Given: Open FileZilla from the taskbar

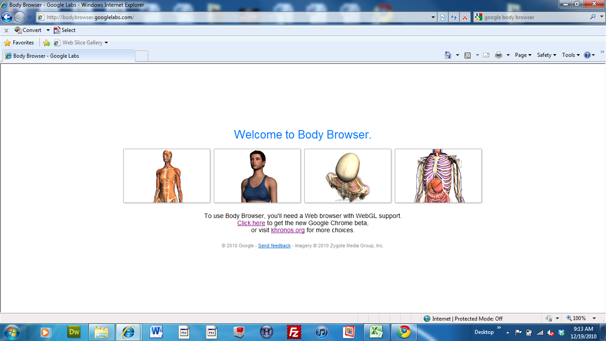Looking at the screenshot, I should 294,332.
